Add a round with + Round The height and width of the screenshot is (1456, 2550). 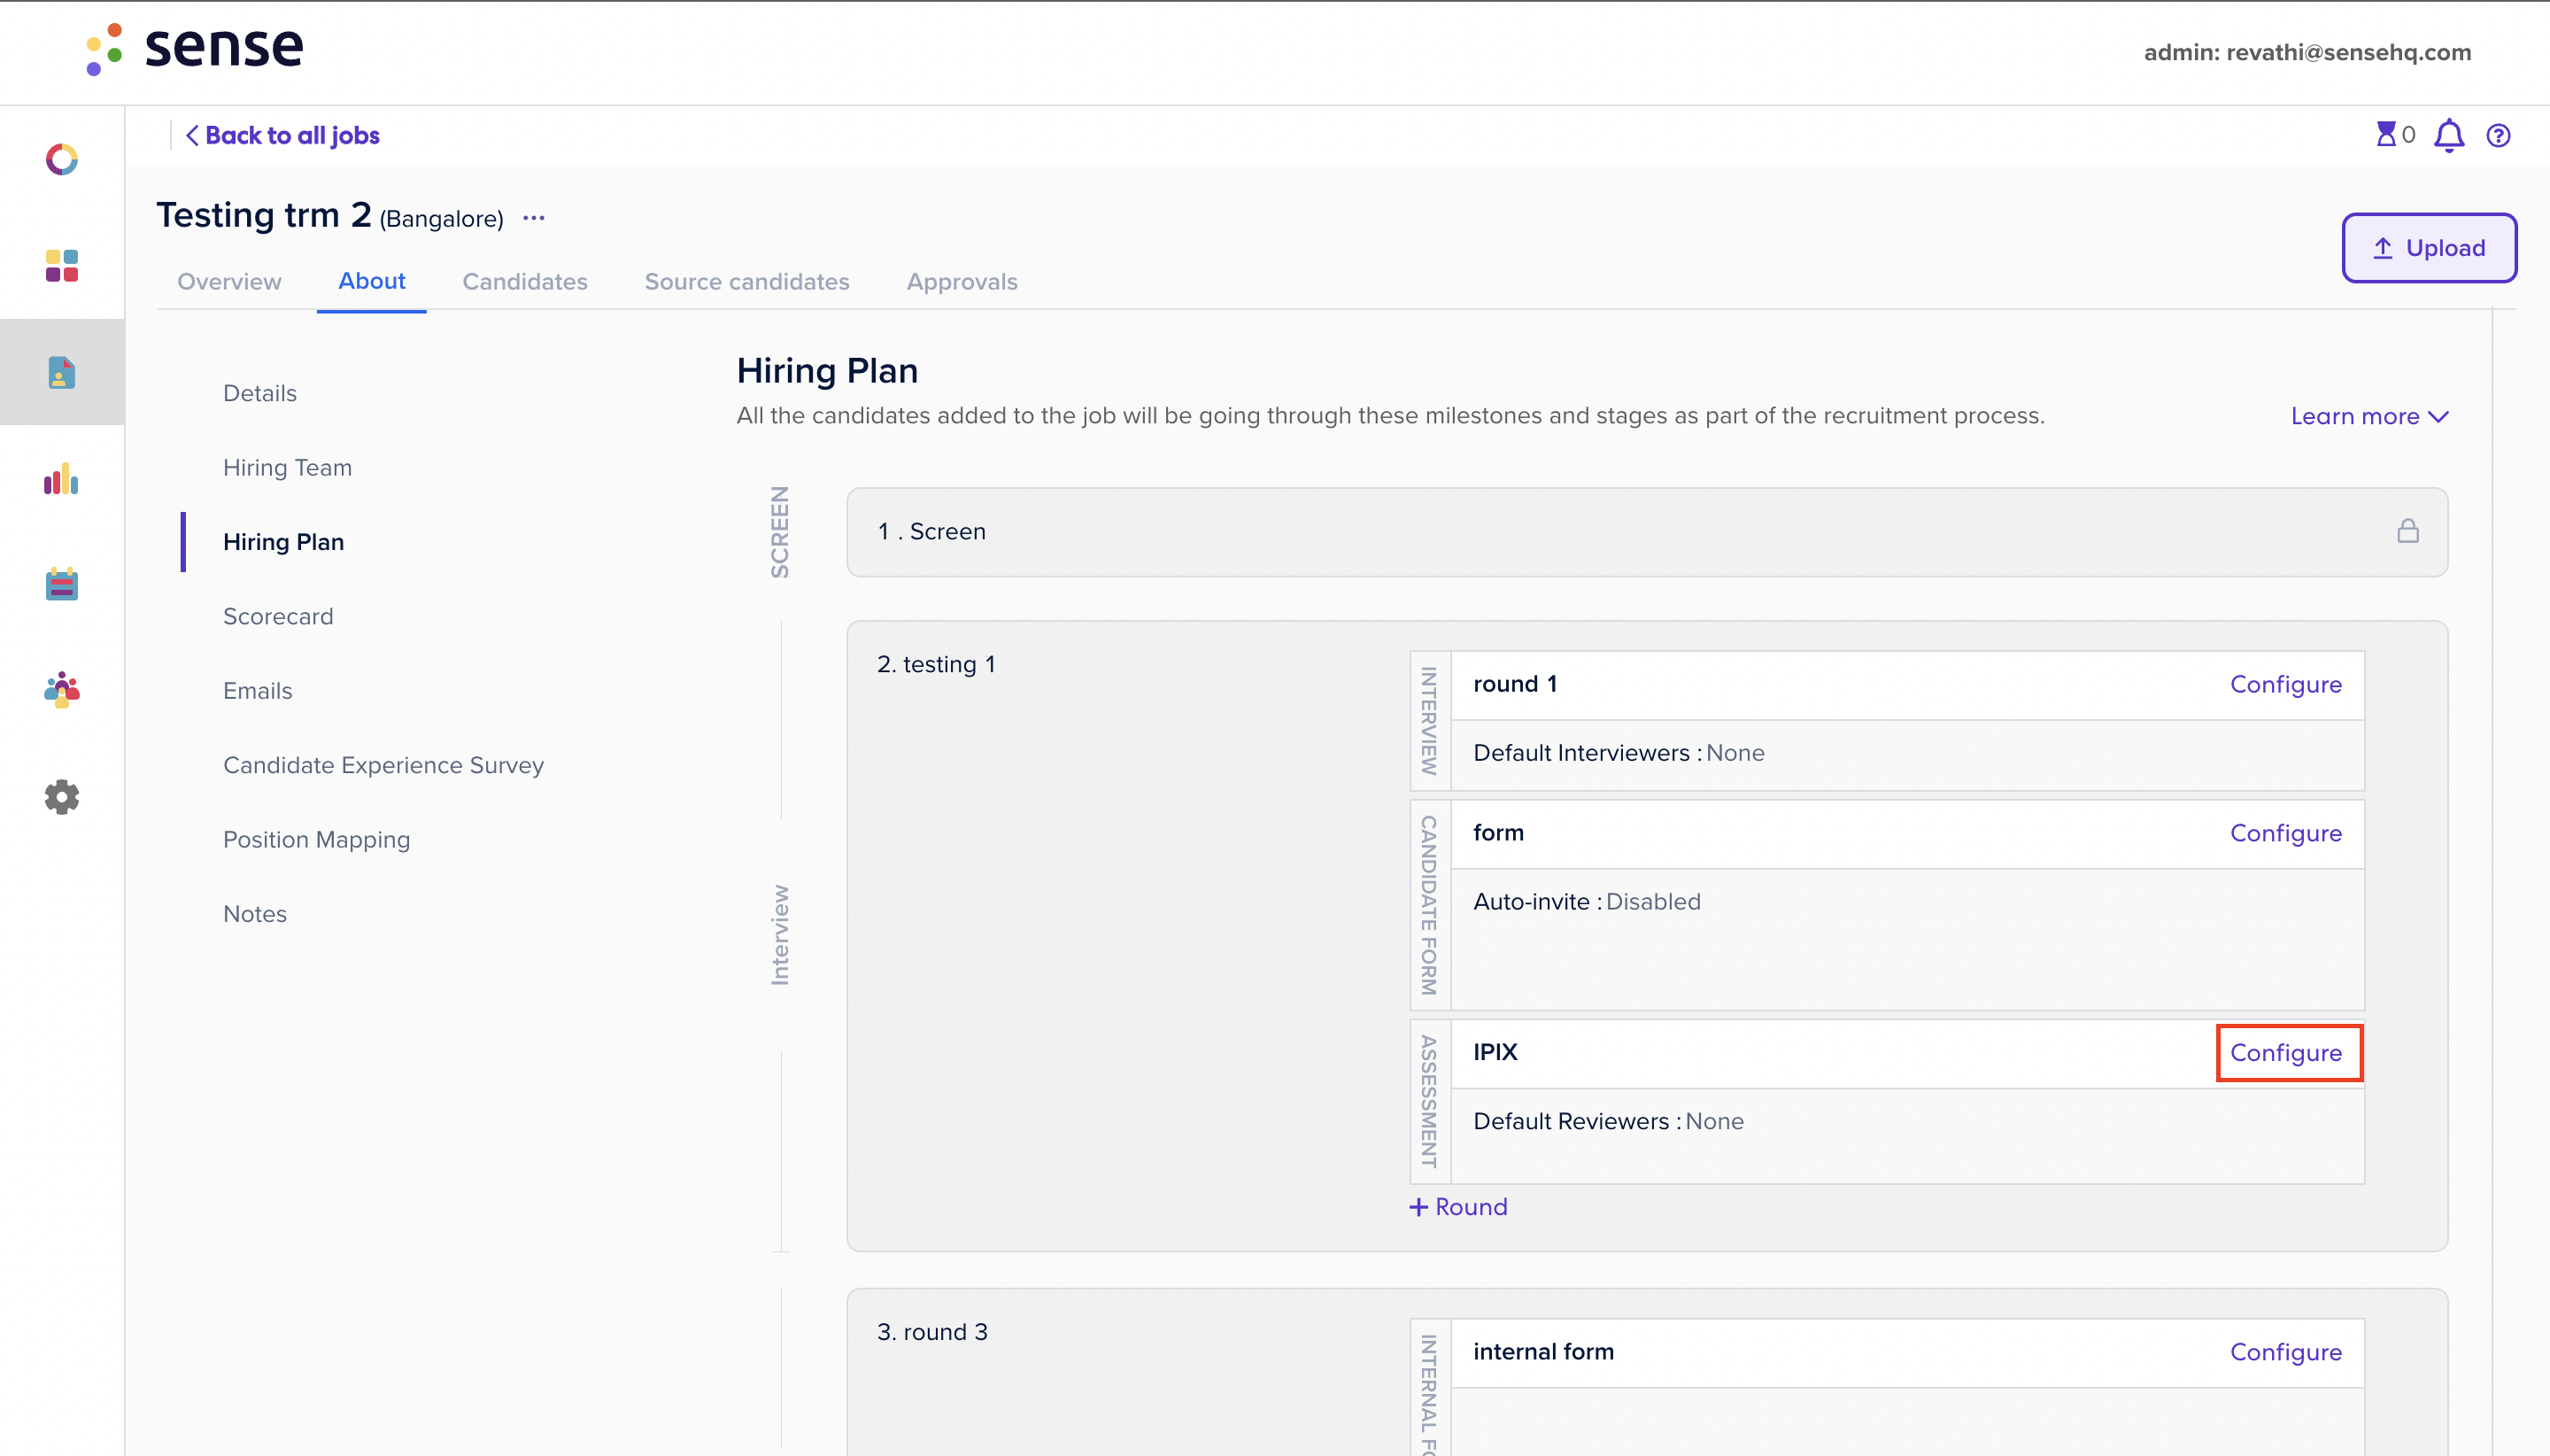(1458, 1207)
